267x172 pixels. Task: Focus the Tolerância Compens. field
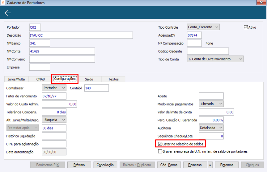(54, 112)
